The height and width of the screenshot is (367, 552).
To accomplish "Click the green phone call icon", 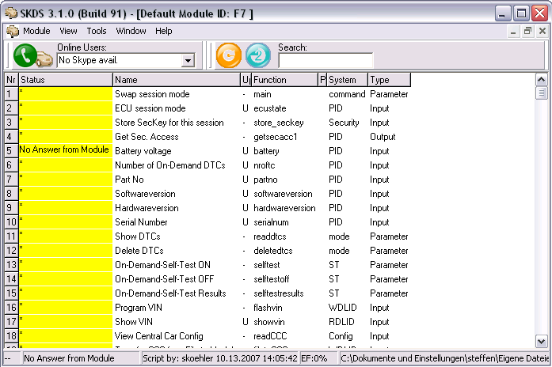I will tap(25, 55).
